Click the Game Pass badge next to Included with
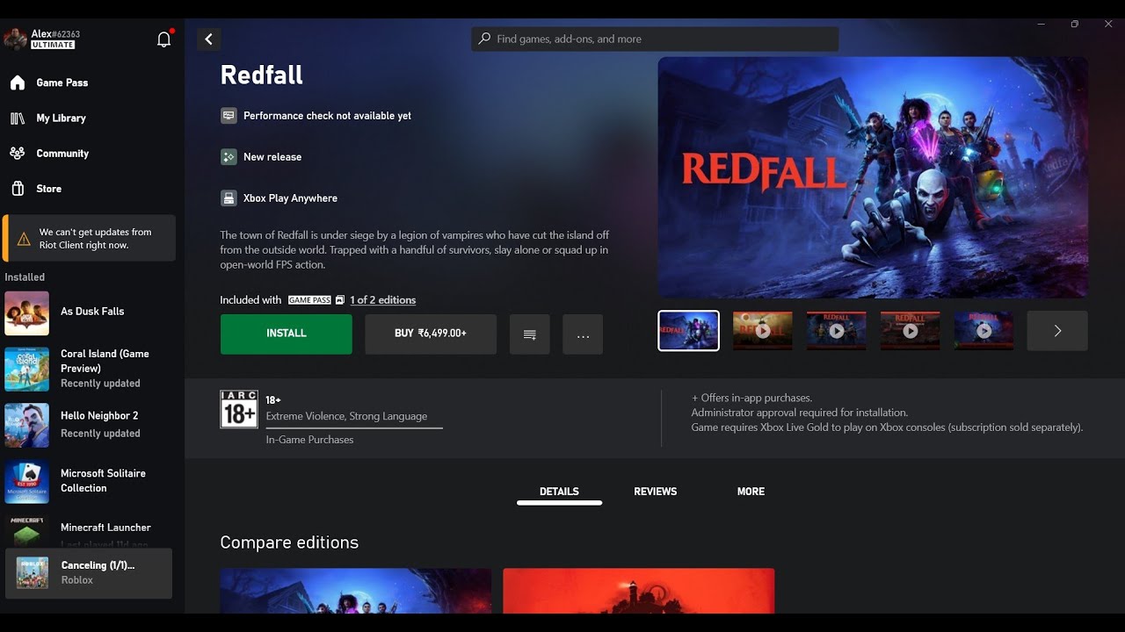The width and height of the screenshot is (1125, 632). tap(309, 300)
